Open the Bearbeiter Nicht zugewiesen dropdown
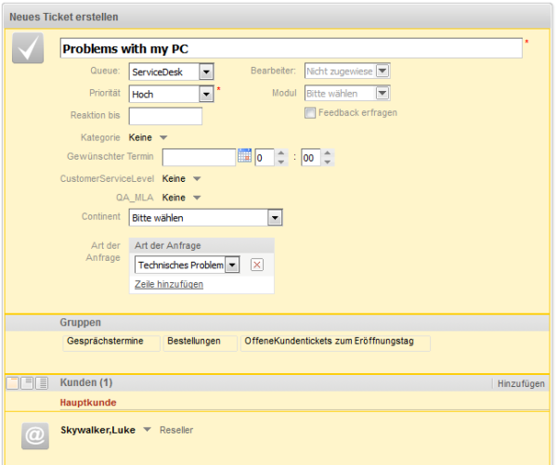Screen dimensions: 557x465 [382, 71]
